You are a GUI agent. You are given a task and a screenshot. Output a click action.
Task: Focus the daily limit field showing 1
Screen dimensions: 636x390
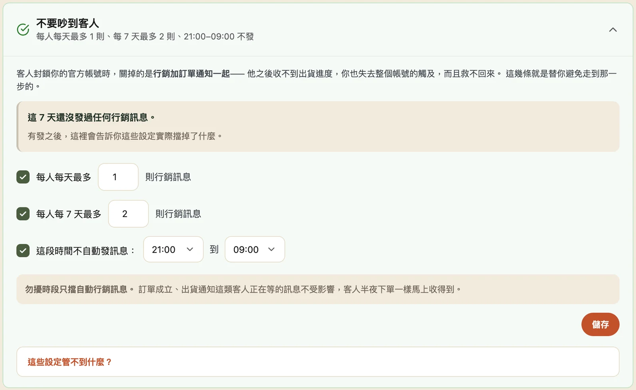(x=118, y=177)
